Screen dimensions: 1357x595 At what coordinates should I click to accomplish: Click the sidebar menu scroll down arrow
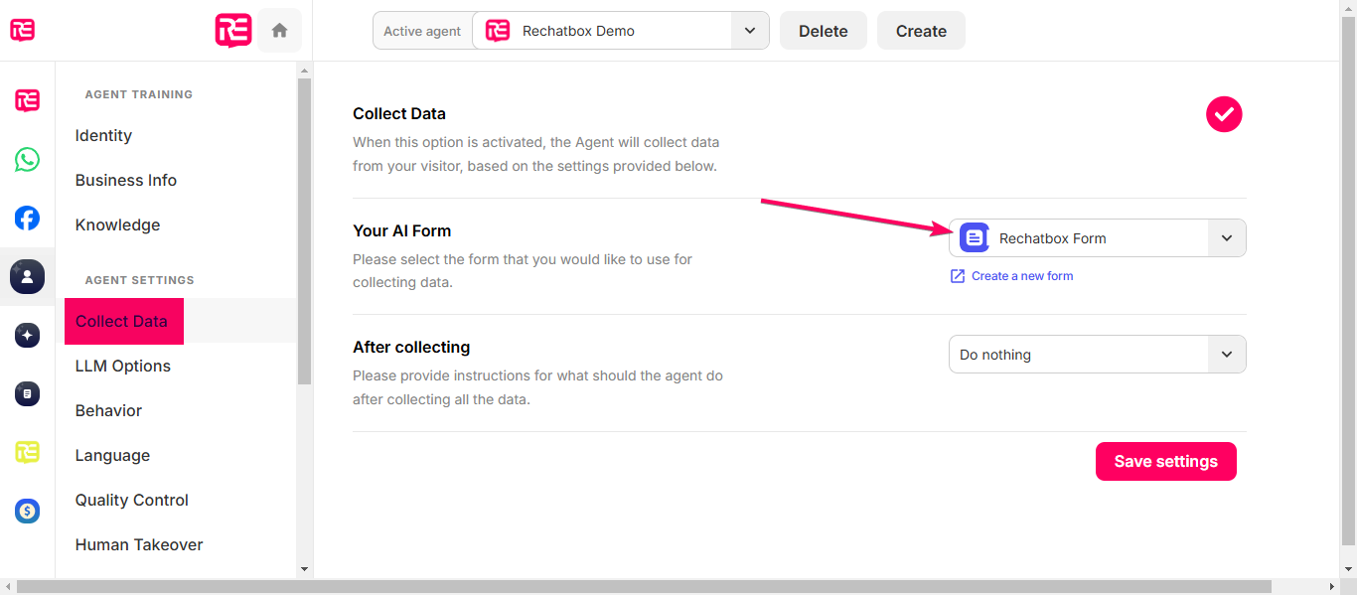pyautogui.click(x=305, y=569)
